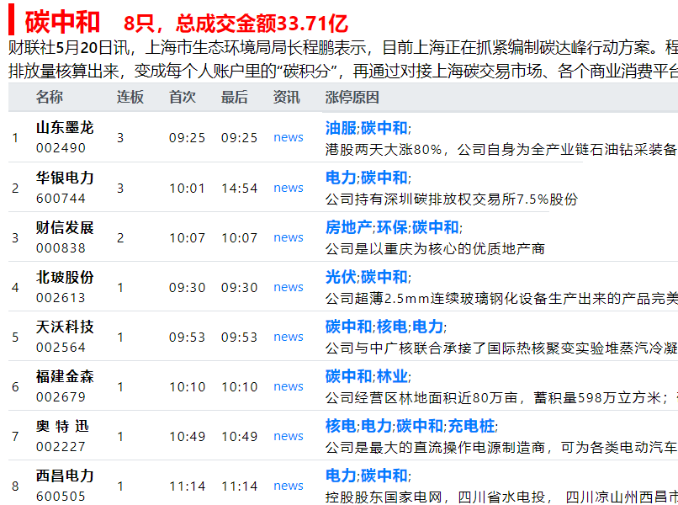Screen dimensions: 678x505
Task: Click stock code 000838
Action: [61, 248]
